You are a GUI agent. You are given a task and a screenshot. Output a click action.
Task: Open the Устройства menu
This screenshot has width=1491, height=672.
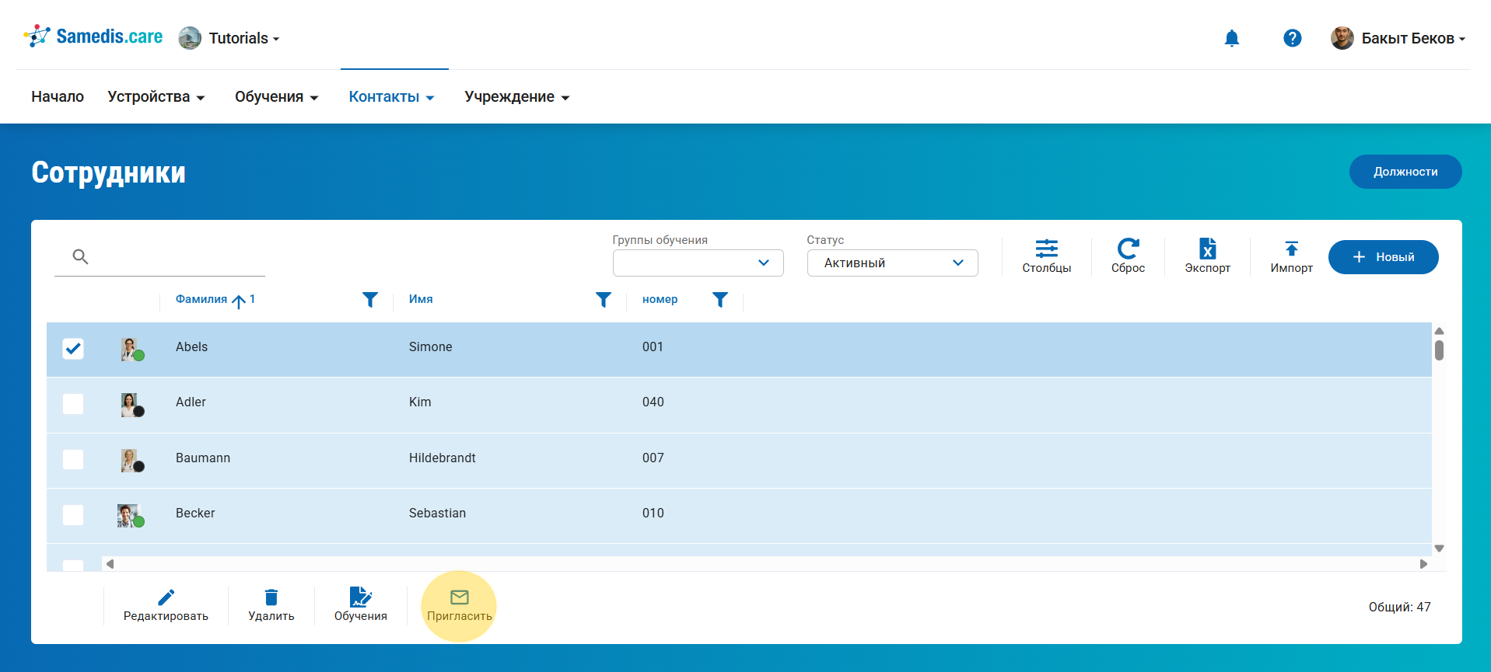click(x=156, y=97)
